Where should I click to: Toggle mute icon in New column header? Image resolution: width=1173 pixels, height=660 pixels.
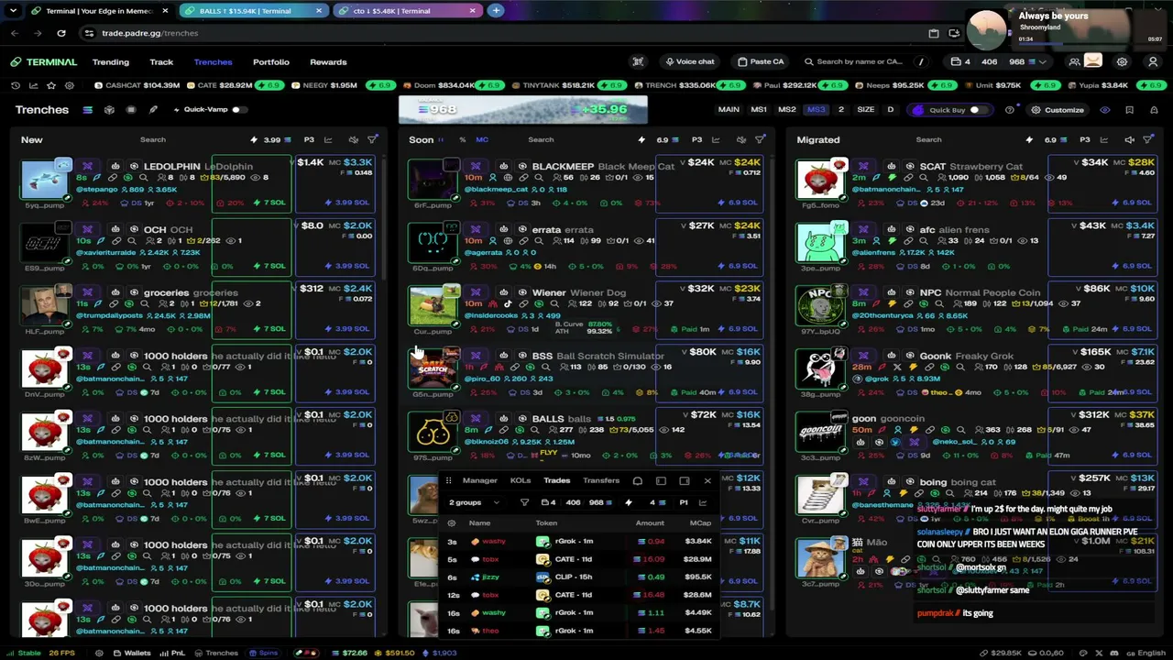[x=353, y=139]
